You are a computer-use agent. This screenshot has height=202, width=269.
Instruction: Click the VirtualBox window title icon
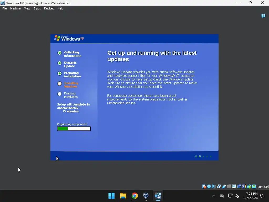3,3
